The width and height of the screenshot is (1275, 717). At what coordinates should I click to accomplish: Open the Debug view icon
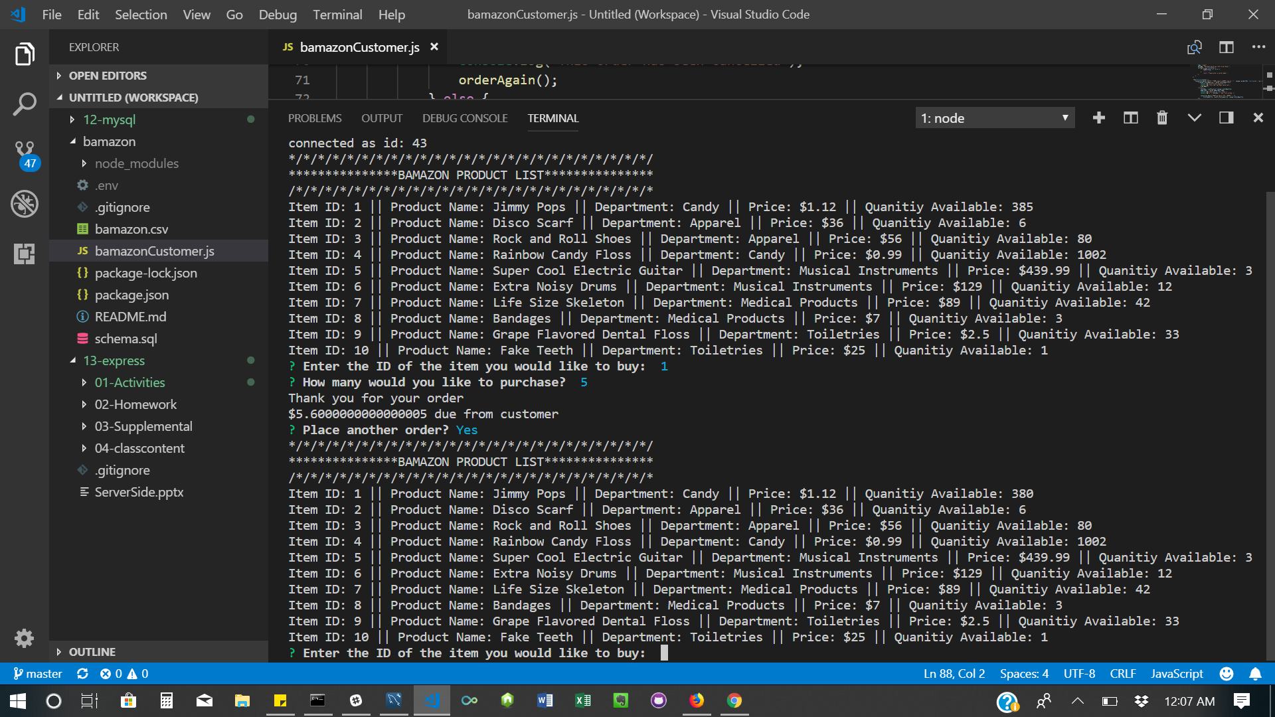[25, 204]
